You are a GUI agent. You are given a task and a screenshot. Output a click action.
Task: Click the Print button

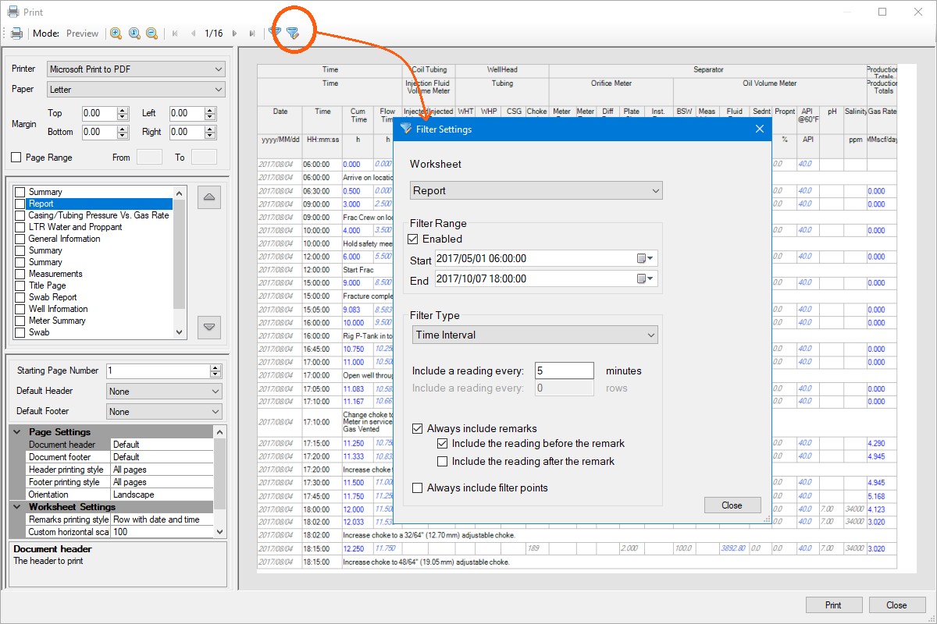tap(833, 604)
